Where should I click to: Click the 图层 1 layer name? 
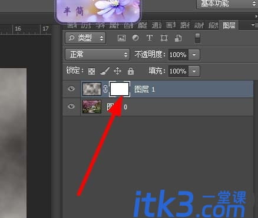[x=145, y=89]
